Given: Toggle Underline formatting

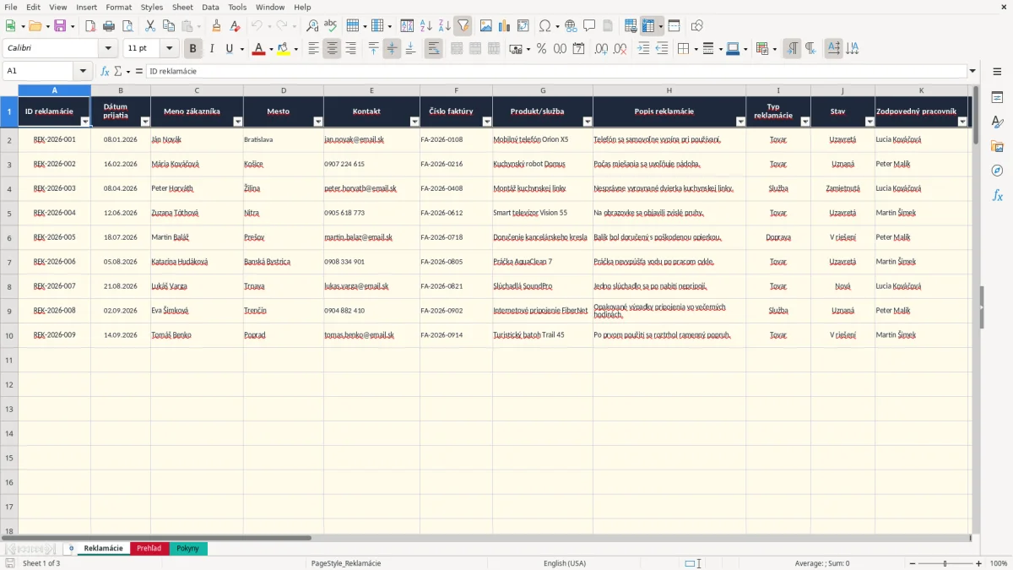Looking at the screenshot, I should pyautogui.click(x=229, y=49).
